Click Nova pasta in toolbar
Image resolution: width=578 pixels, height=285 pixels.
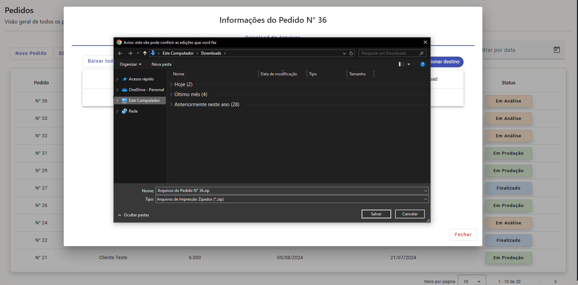tap(161, 64)
